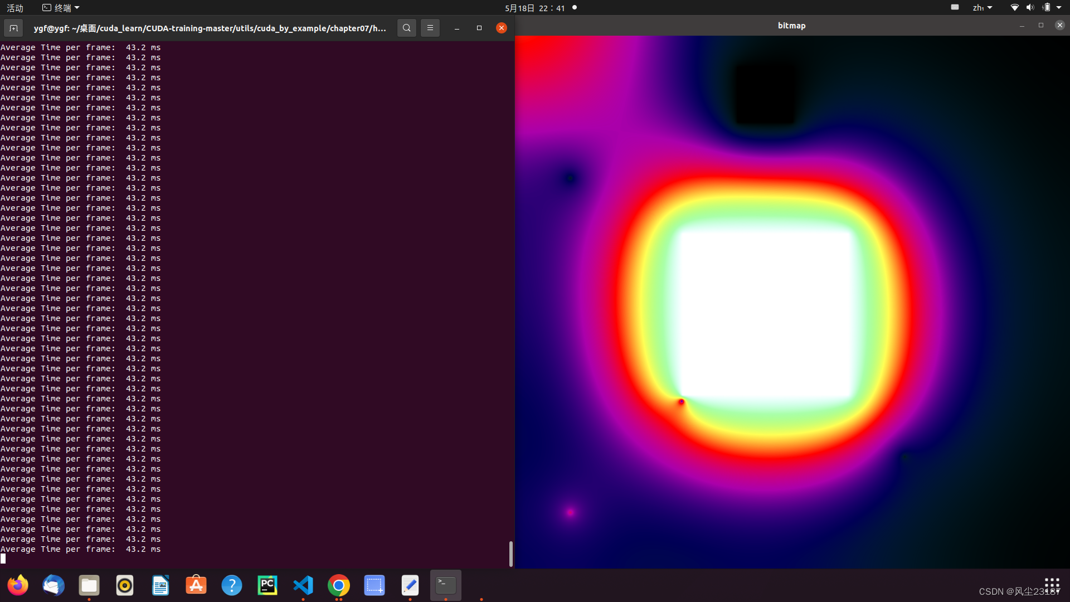This screenshot has width=1070, height=602.
Task: Launch PyCharm from the dock
Action: coord(267,585)
